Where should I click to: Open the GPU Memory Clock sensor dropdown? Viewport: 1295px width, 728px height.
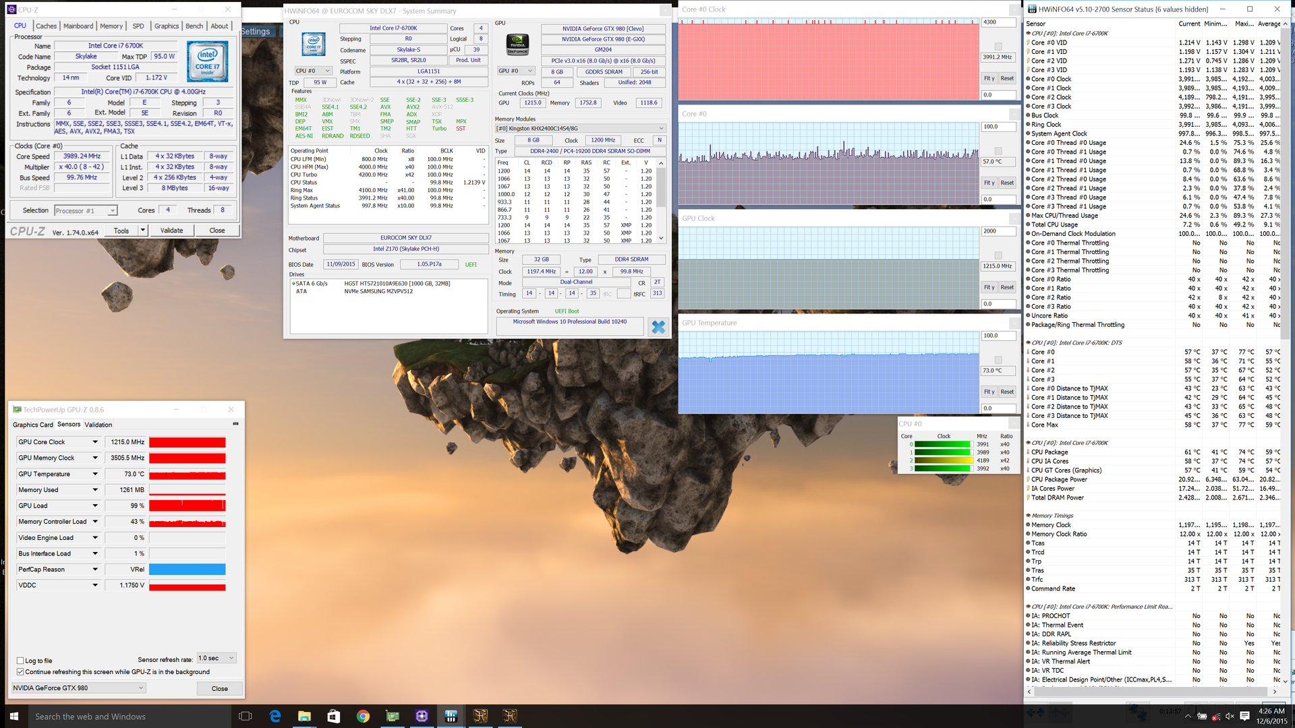click(95, 458)
